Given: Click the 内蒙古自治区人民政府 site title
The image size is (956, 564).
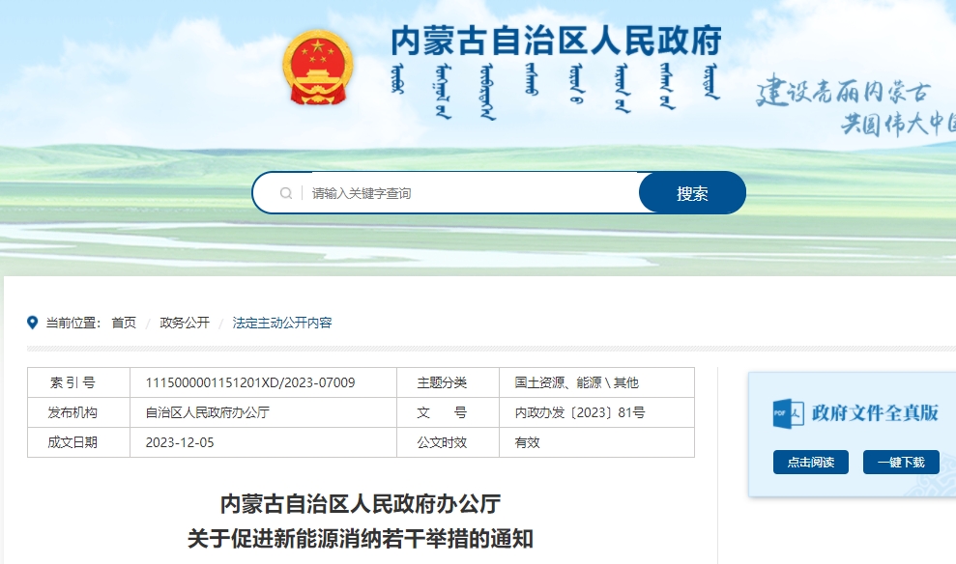Looking at the screenshot, I should tap(556, 42).
